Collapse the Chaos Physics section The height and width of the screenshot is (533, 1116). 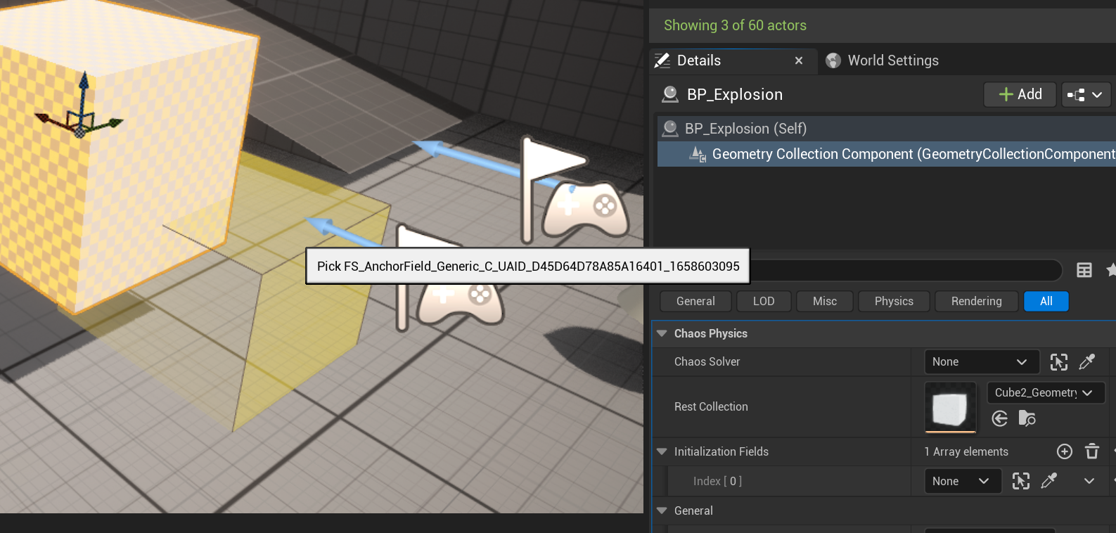click(662, 333)
